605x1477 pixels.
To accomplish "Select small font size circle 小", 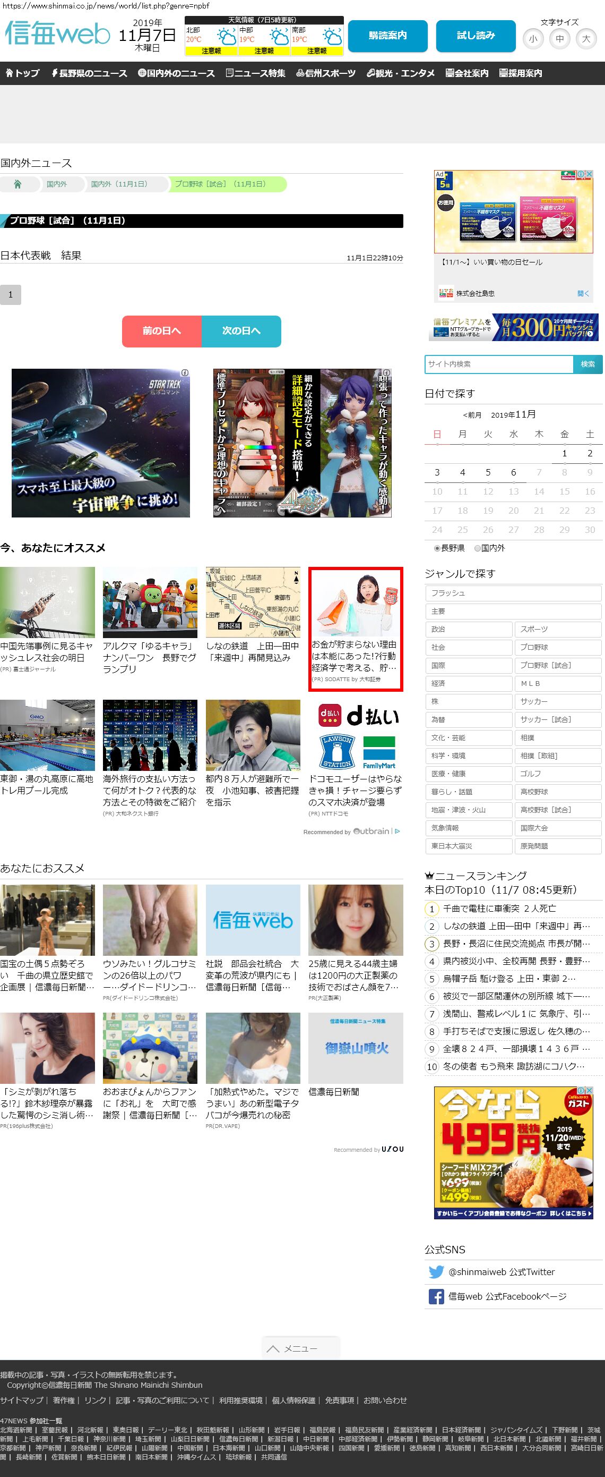I will [533, 39].
